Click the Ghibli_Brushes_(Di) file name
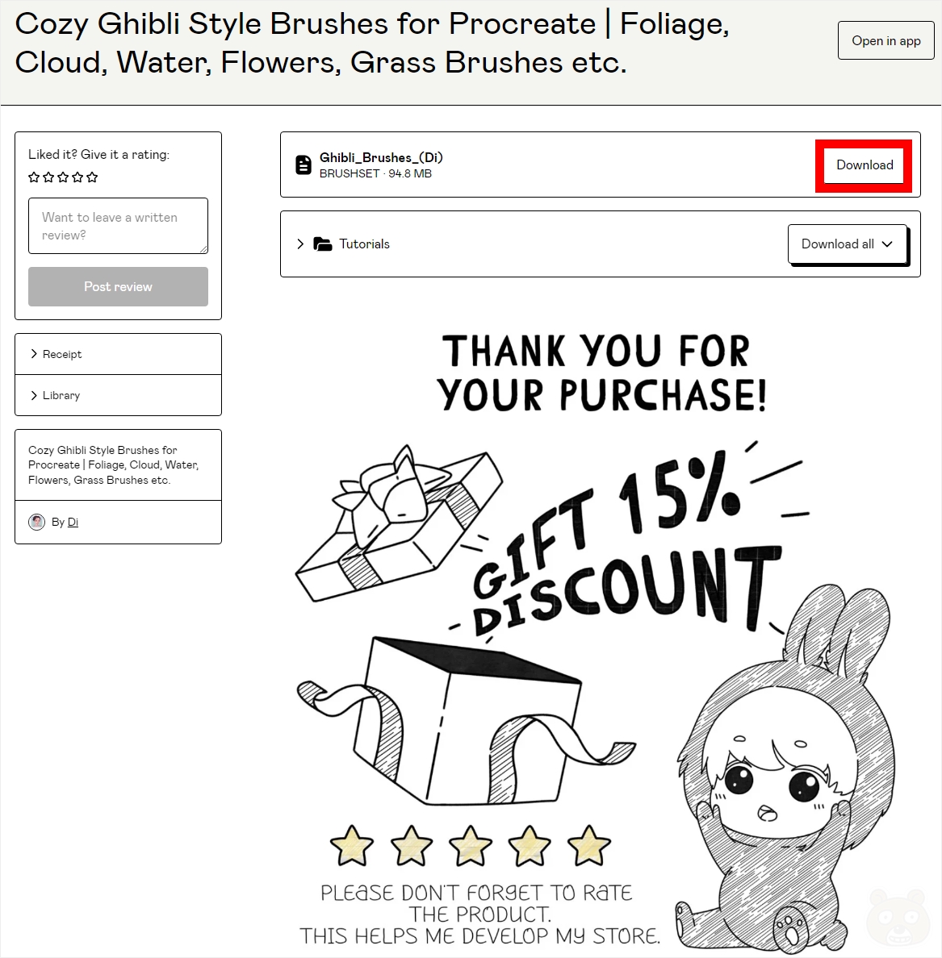 381,157
